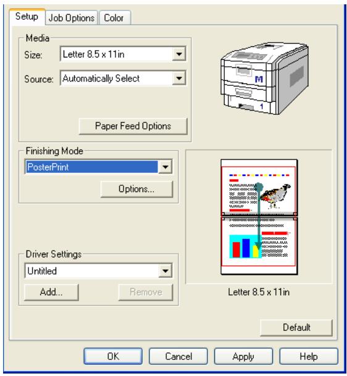
Task: Click the poster print page preview
Action: pyautogui.click(x=259, y=217)
